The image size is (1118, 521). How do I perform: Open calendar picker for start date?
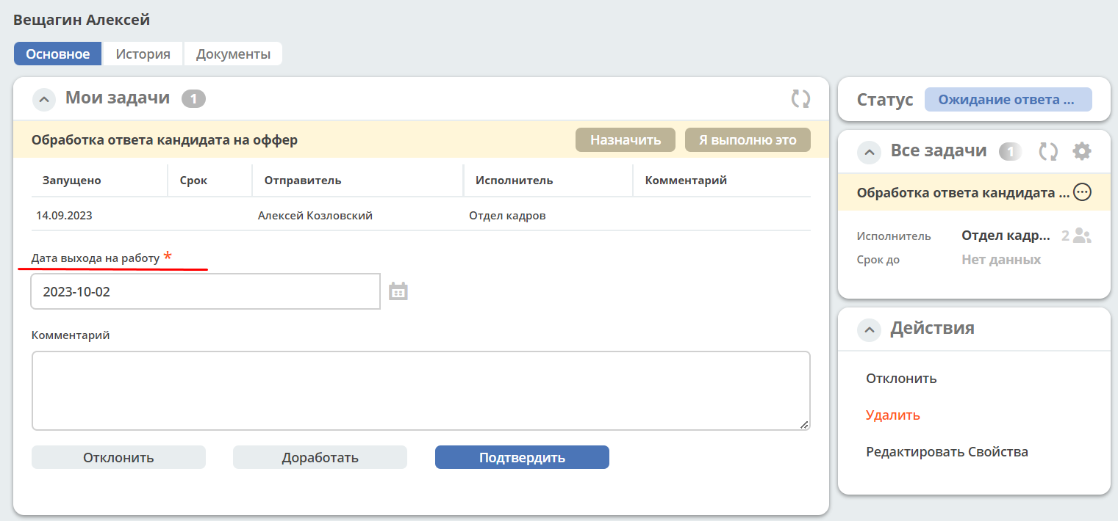[x=398, y=291]
